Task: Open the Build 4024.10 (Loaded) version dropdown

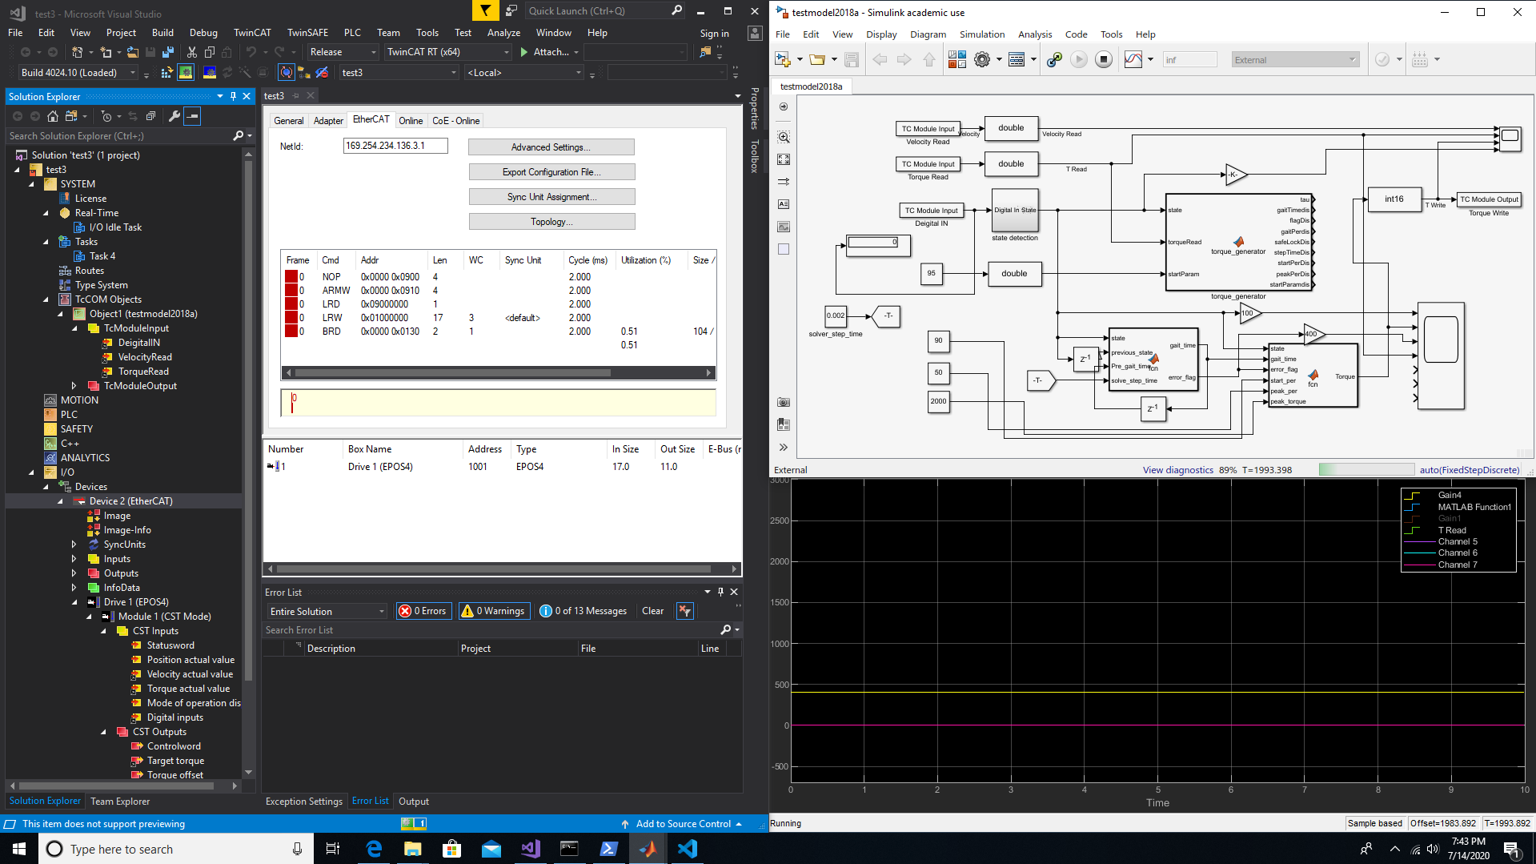Action: pyautogui.click(x=78, y=73)
